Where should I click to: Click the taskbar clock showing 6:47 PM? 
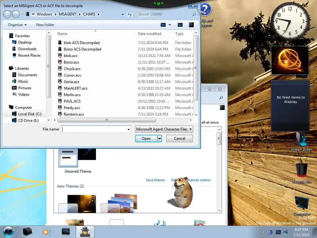[x=301, y=232]
